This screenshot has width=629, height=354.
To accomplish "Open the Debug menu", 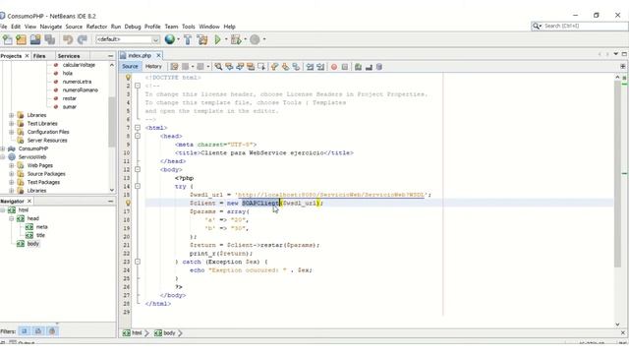I will [133, 27].
